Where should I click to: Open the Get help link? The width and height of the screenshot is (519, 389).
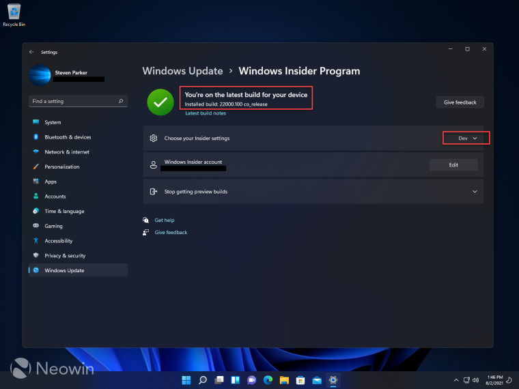coord(165,220)
